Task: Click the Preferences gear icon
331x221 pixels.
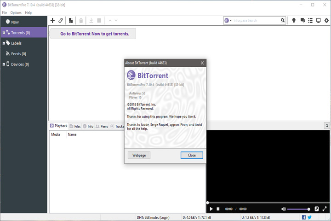Action: click(326, 20)
